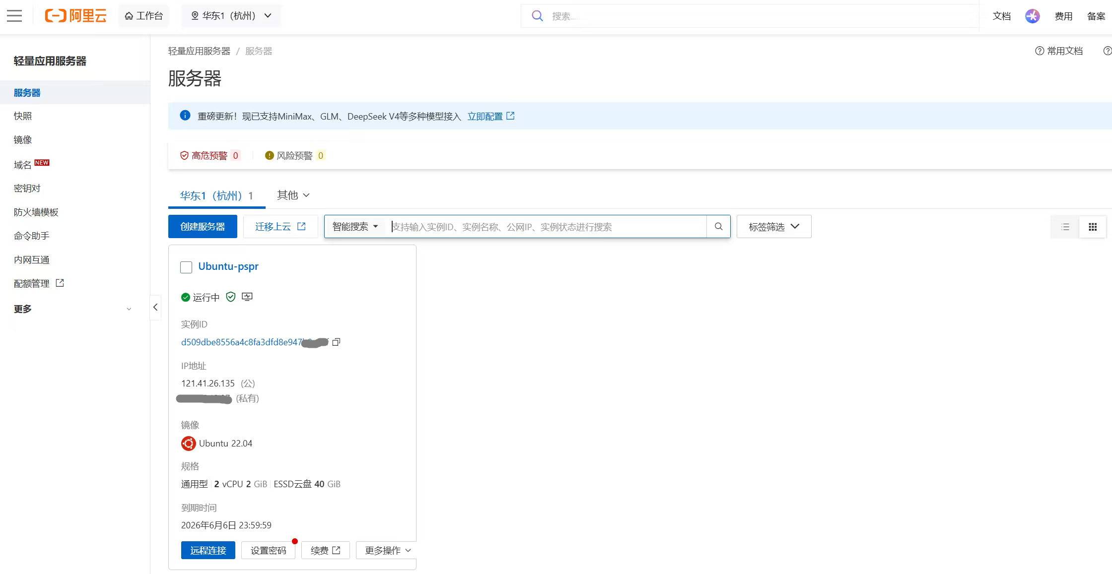Click the external-link icon beside 配额管理
This screenshot has width=1112, height=574.
60,283
